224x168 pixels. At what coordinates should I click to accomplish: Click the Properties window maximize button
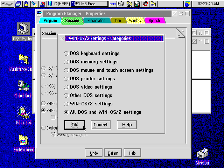coord(187,14)
